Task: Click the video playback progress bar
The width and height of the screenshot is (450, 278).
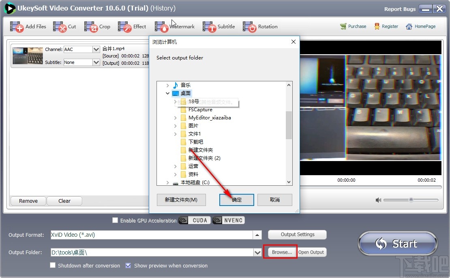Action: [371, 187]
